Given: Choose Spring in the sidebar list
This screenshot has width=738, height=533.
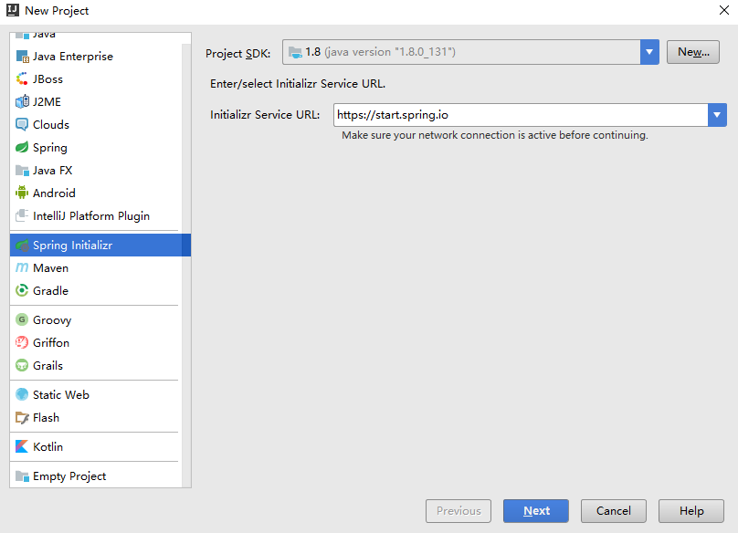Looking at the screenshot, I should pos(96,147).
